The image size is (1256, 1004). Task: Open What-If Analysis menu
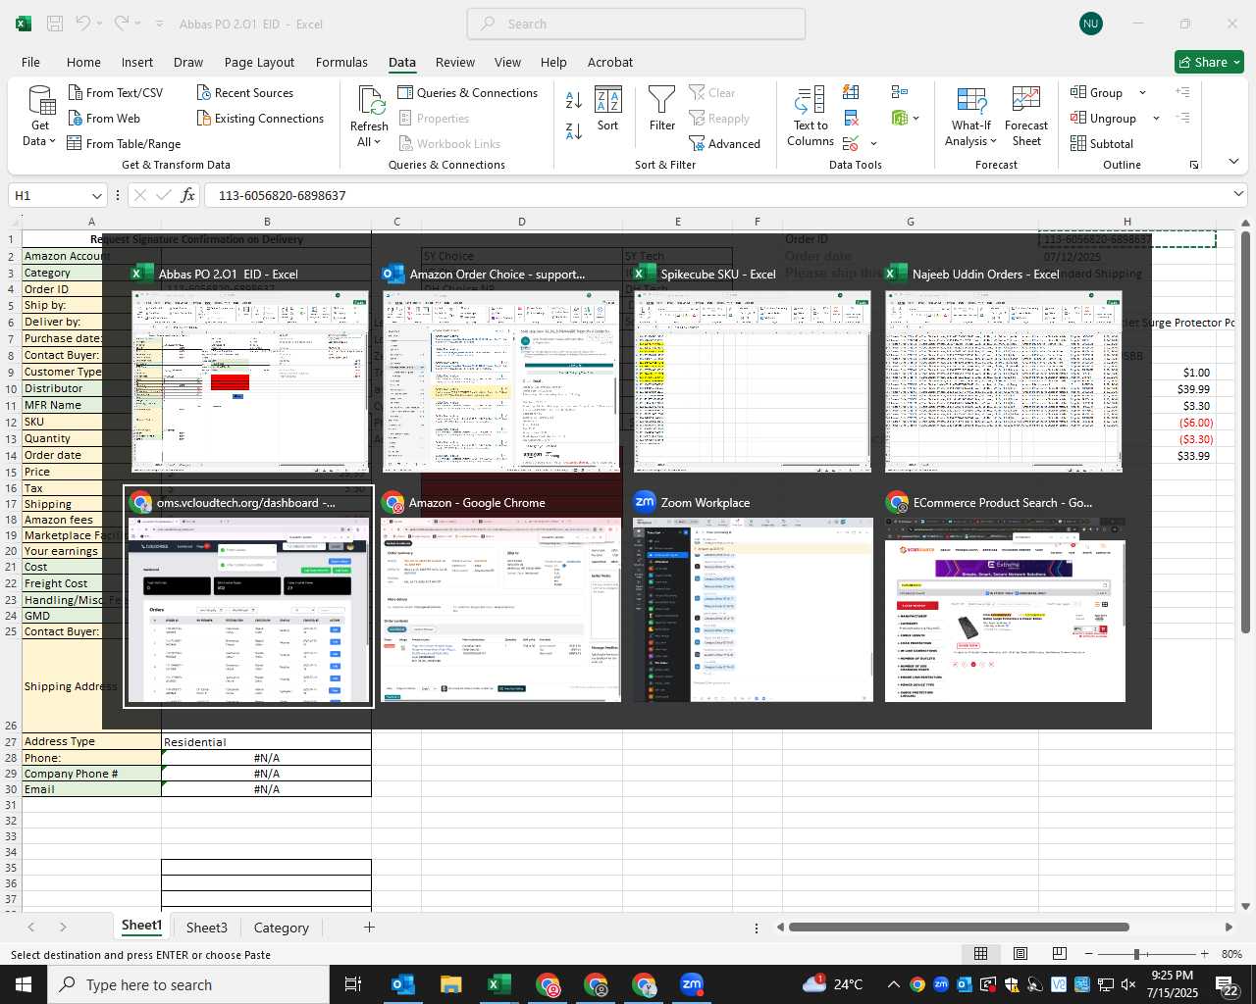point(971,117)
